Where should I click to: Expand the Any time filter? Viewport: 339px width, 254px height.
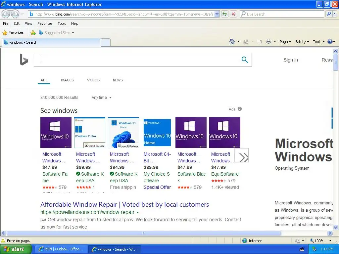point(101,98)
